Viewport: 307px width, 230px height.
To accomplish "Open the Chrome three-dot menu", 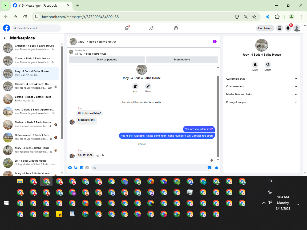I will pyautogui.click(x=301, y=17).
